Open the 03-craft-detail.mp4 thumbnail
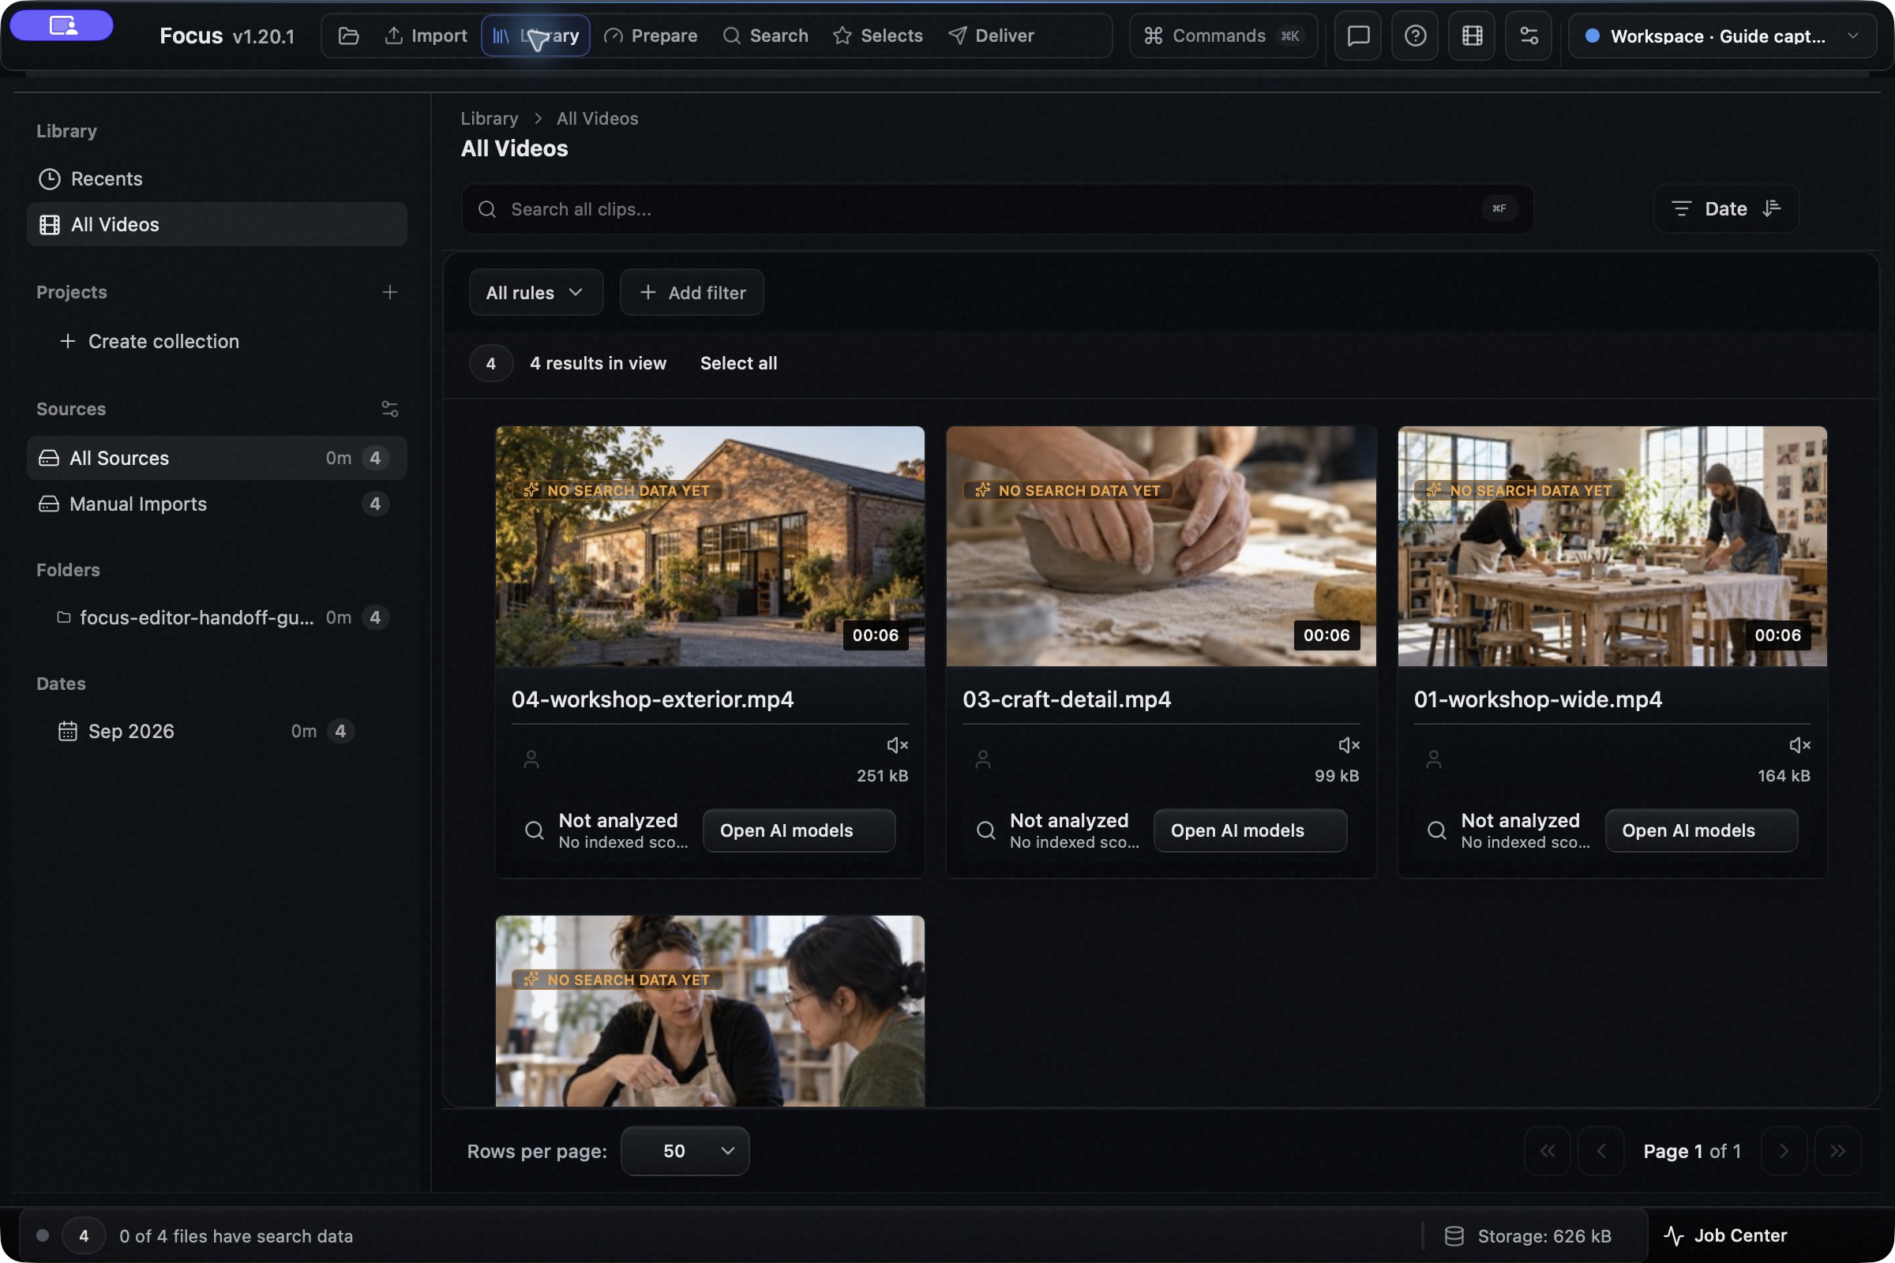Viewport: 1895px width, 1263px height. (1161, 546)
